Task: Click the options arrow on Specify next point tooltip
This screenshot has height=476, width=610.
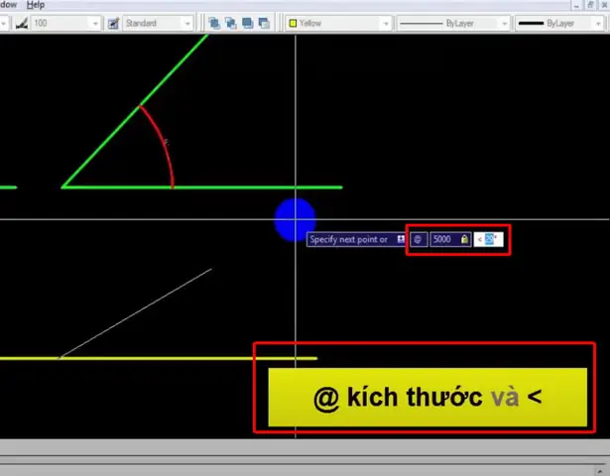Action: pos(401,239)
